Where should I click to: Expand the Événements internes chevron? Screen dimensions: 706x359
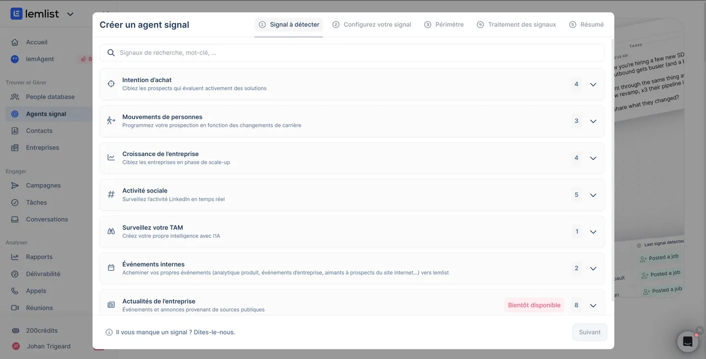(593, 269)
